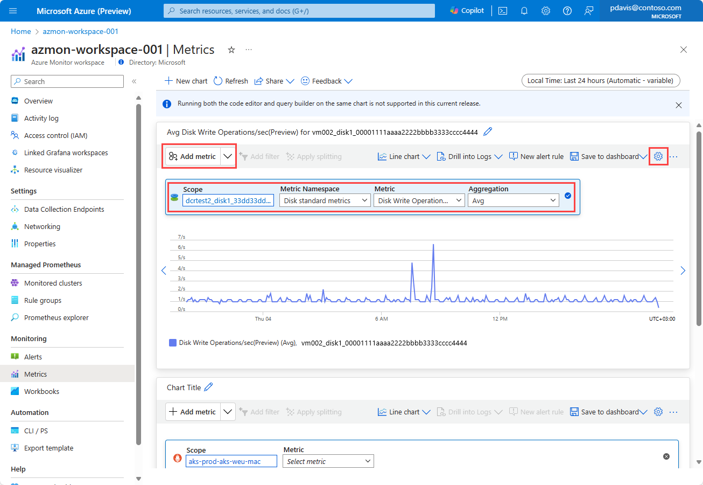Go to Prometheus explorer in sidebar
This screenshot has width=703, height=485.
click(56, 317)
